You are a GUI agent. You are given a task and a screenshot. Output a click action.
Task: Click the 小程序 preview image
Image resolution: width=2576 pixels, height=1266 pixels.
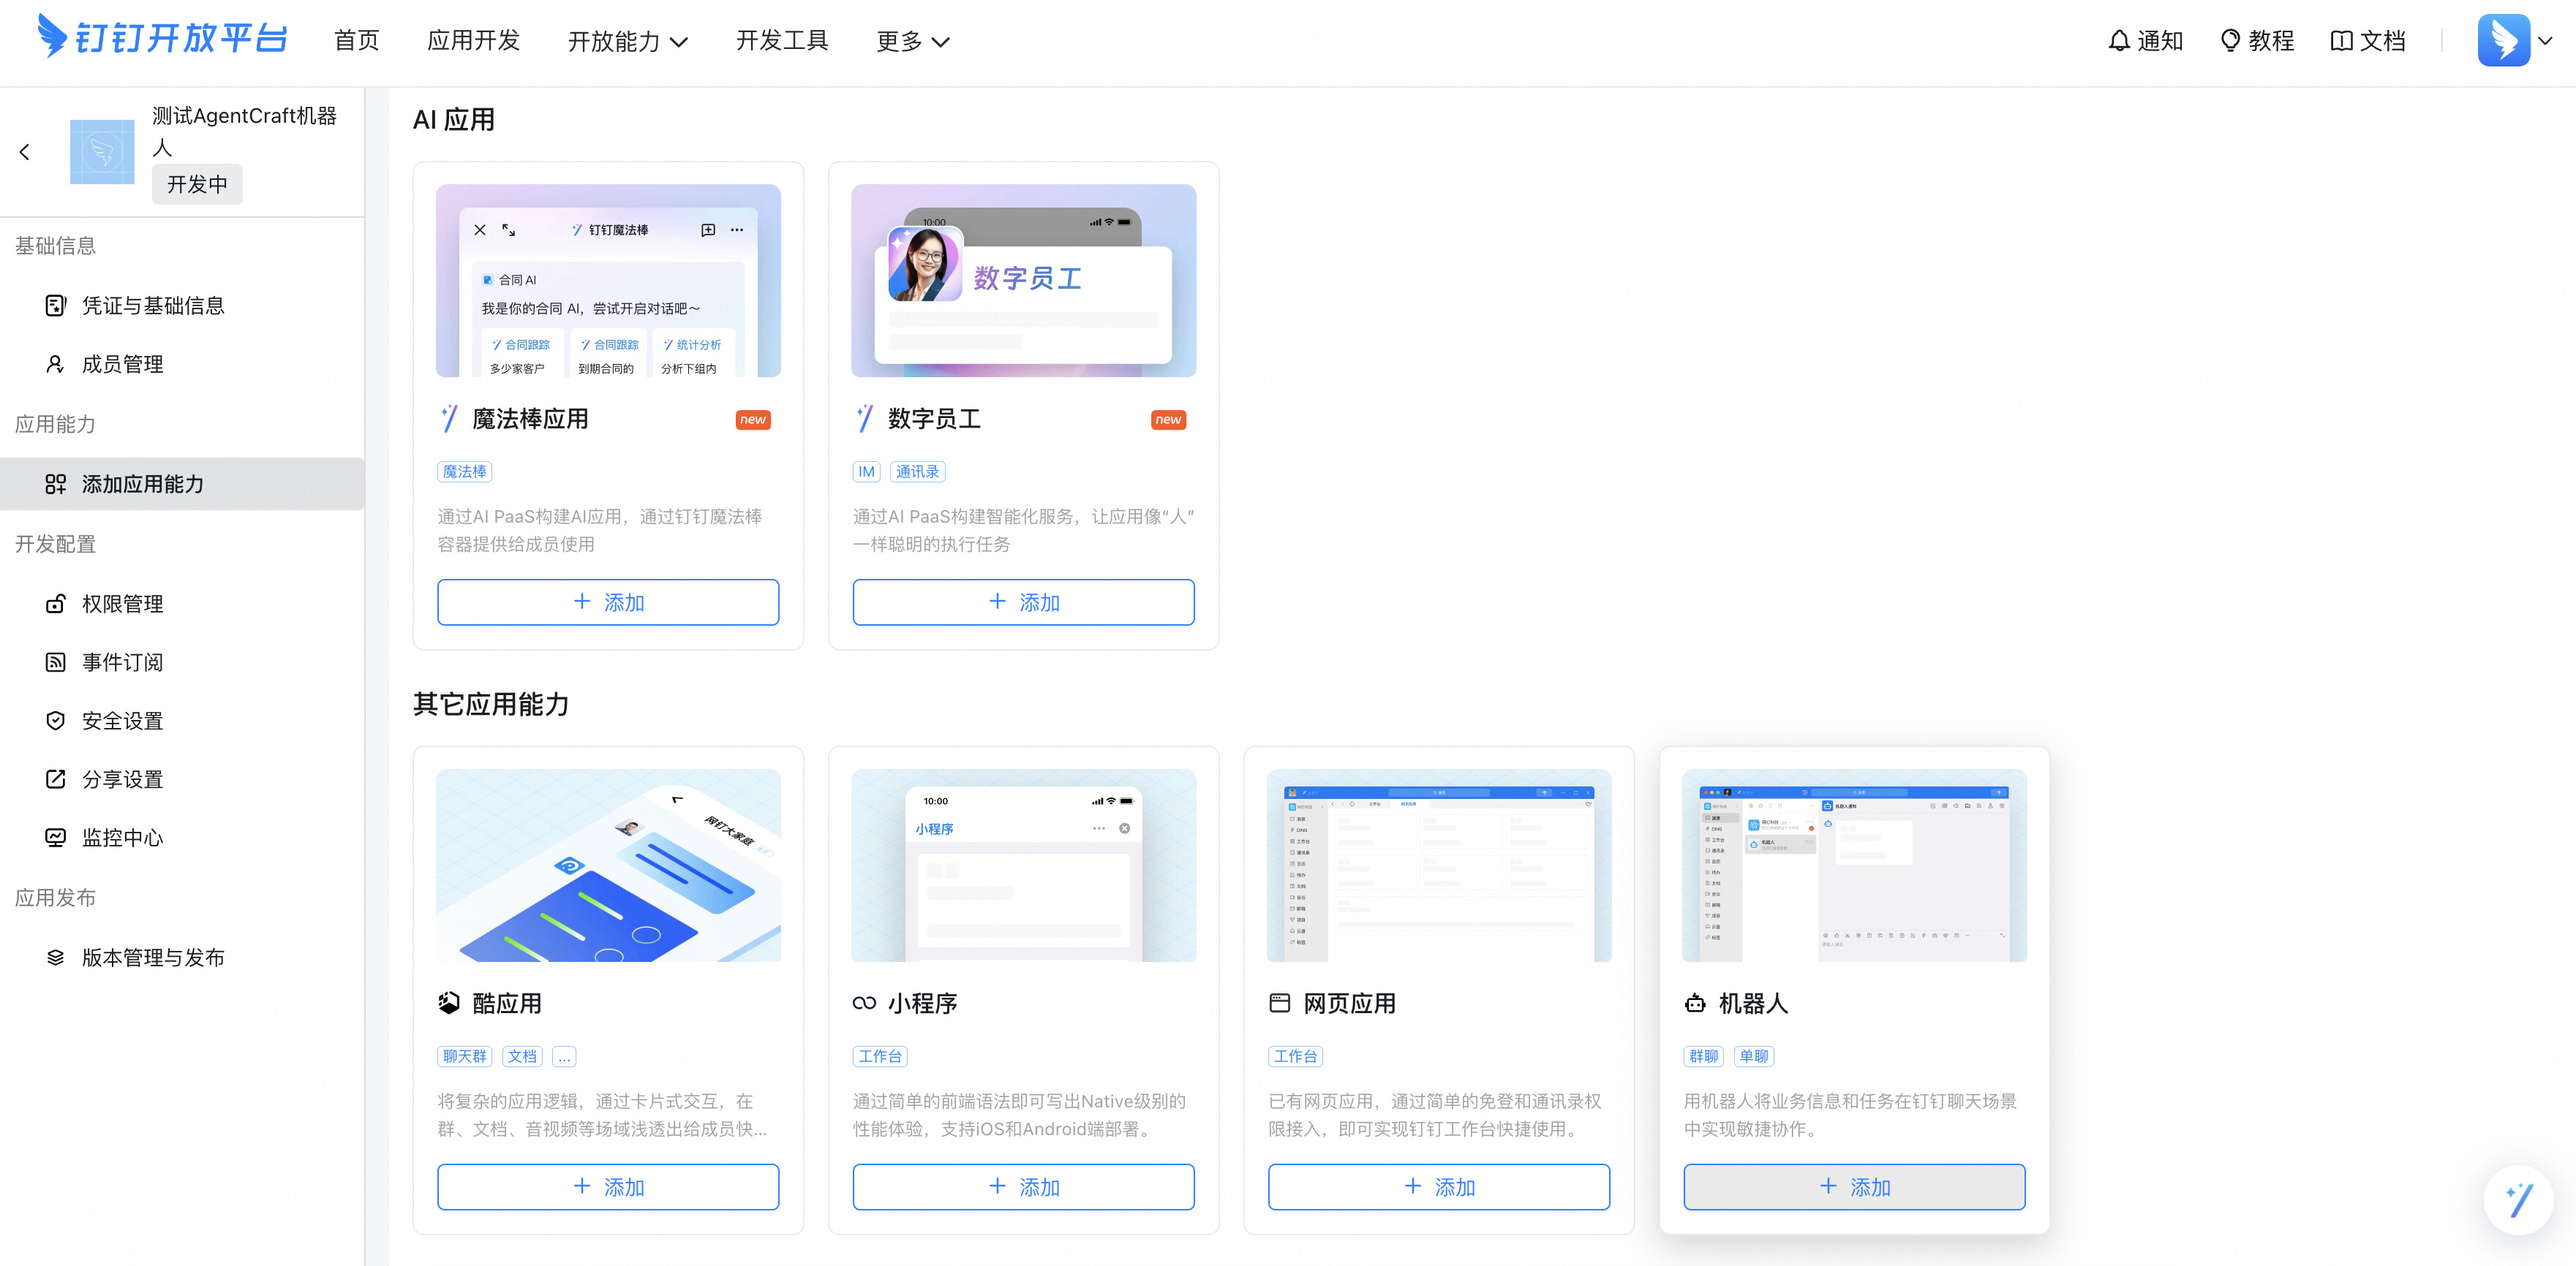[1023, 865]
